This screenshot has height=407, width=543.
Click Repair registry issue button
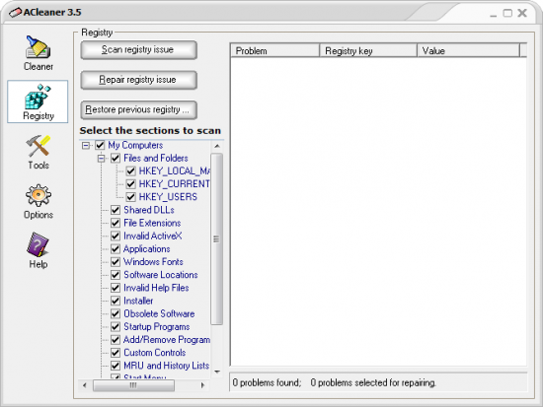click(138, 80)
